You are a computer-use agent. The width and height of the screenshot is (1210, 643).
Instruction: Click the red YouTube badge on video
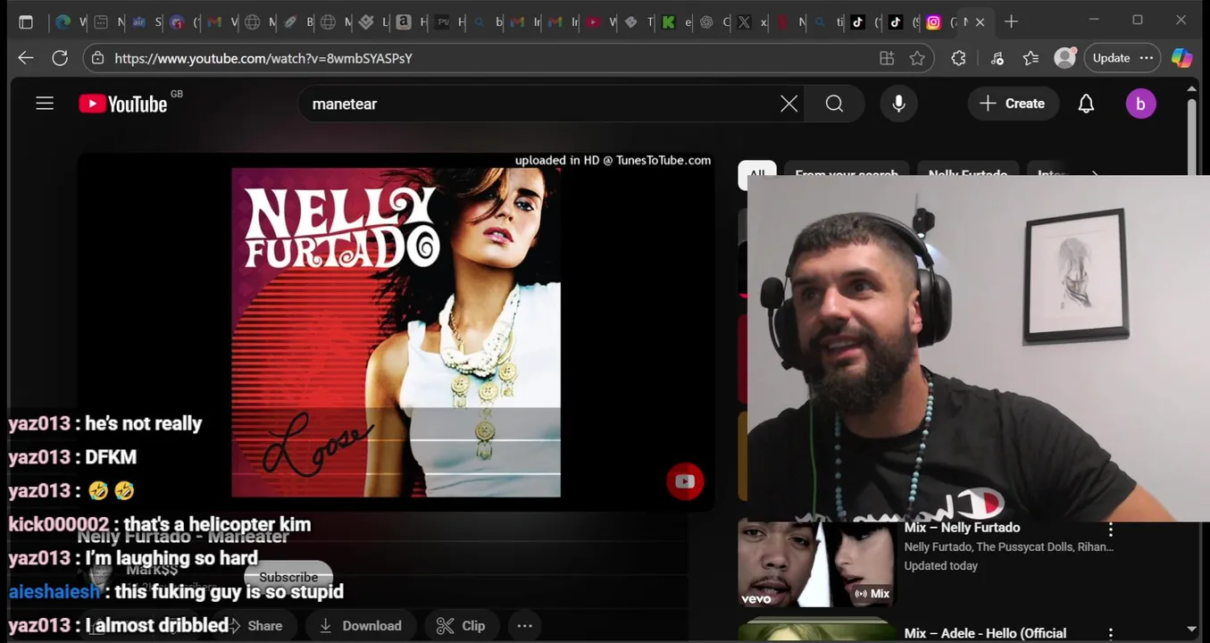coord(685,481)
